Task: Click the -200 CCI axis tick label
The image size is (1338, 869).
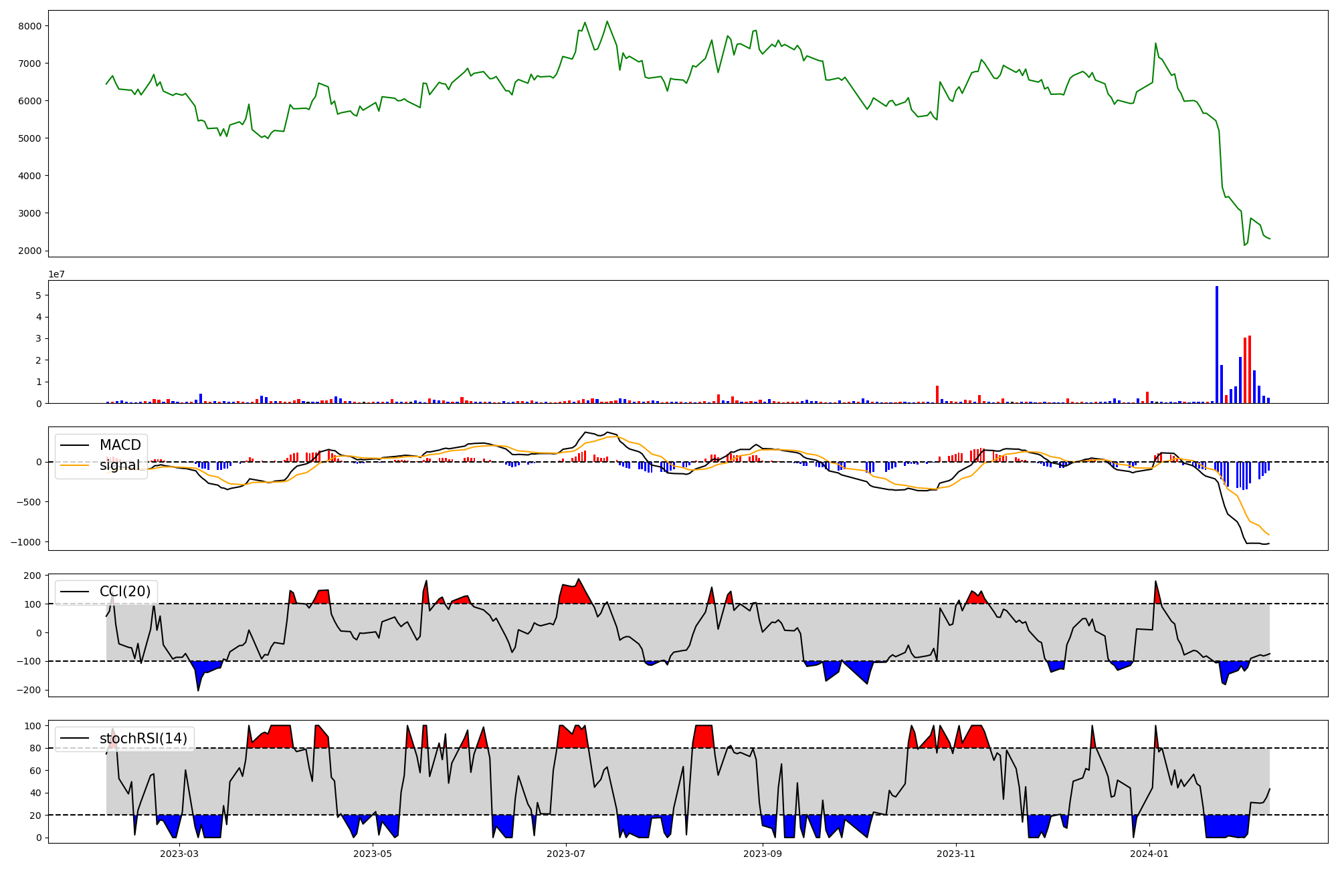Action: point(28,690)
